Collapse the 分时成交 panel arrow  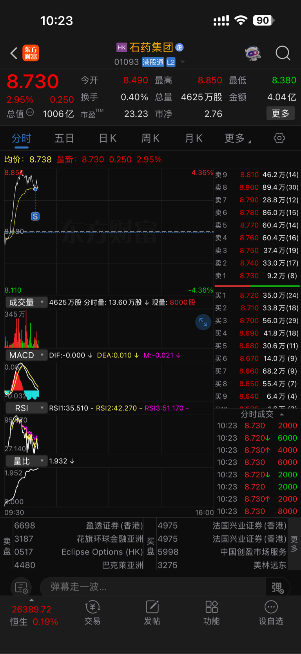282,414
